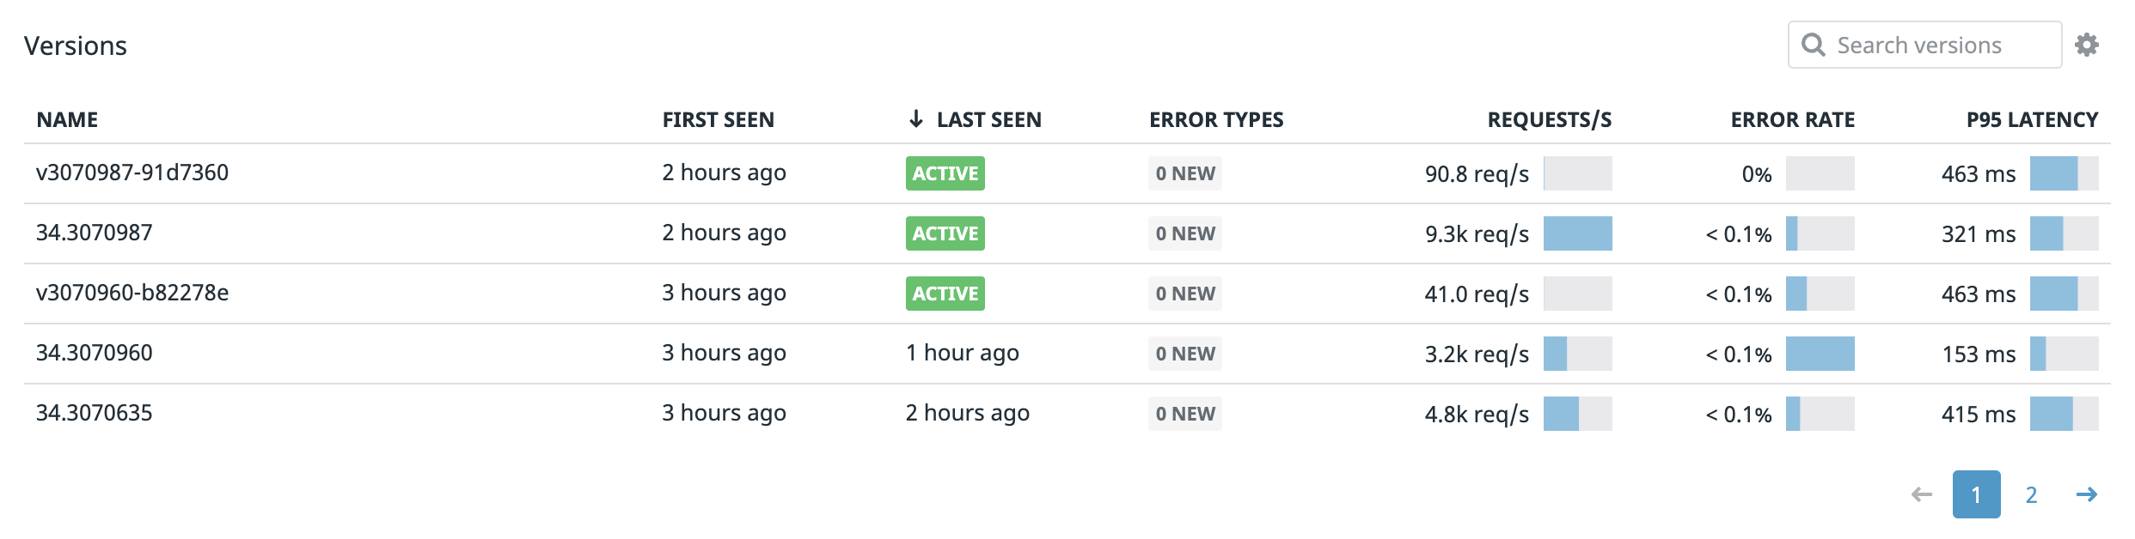Viewport: 2135px width, 539px height.
Task: Go to next page arrow
Action: tap(2086, 494)
